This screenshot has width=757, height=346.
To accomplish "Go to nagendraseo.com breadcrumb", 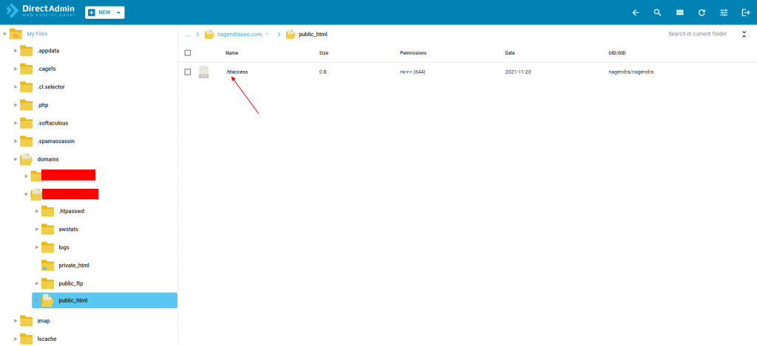I will point(240,34).
